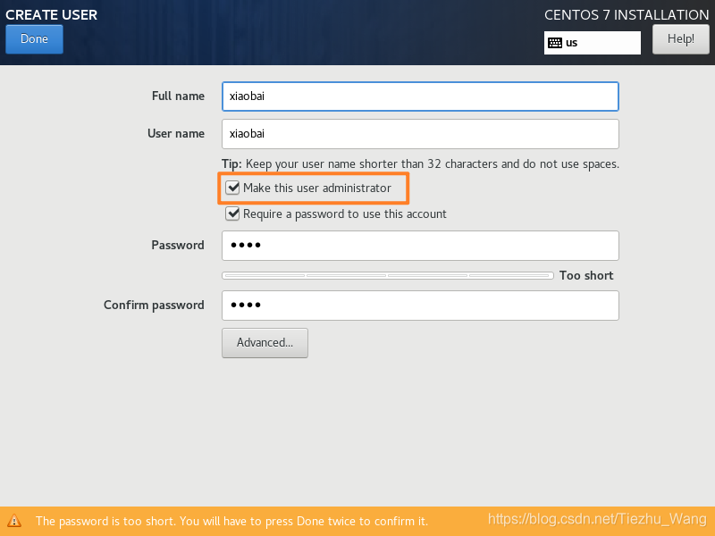Focus the Full name input field
This screenshot has height=536, width=715.
coord(420,96)
